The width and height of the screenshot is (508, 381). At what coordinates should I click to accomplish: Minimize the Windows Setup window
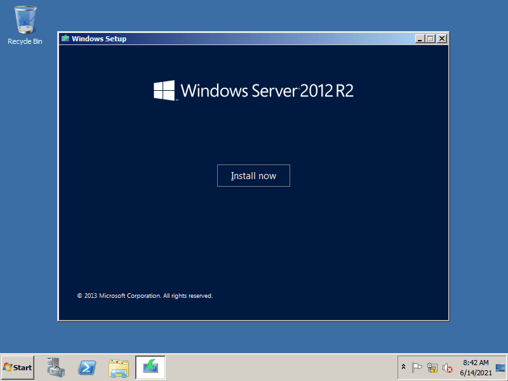pyautogui.click(x=420, y=38)
